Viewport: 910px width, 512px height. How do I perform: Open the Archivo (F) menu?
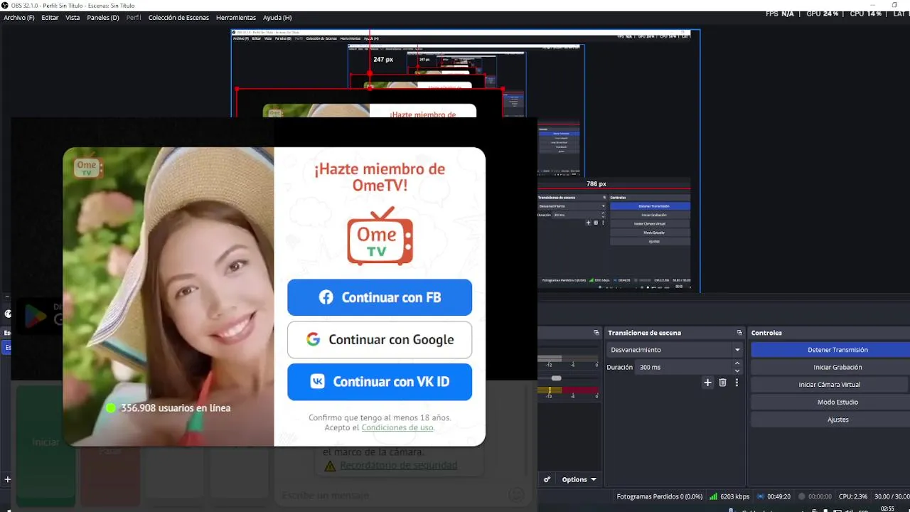pos(19,18)
